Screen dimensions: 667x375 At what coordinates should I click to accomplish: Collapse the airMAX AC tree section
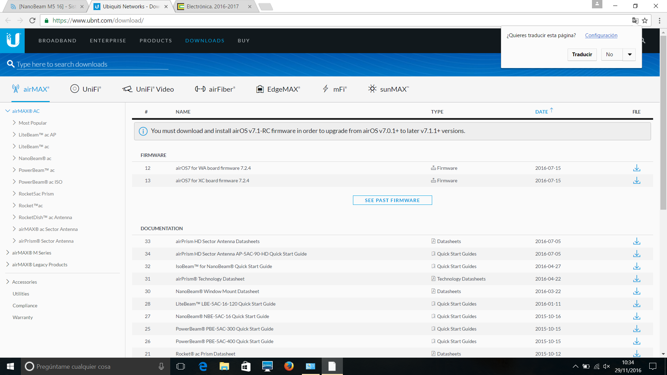[x=8, y=111]
